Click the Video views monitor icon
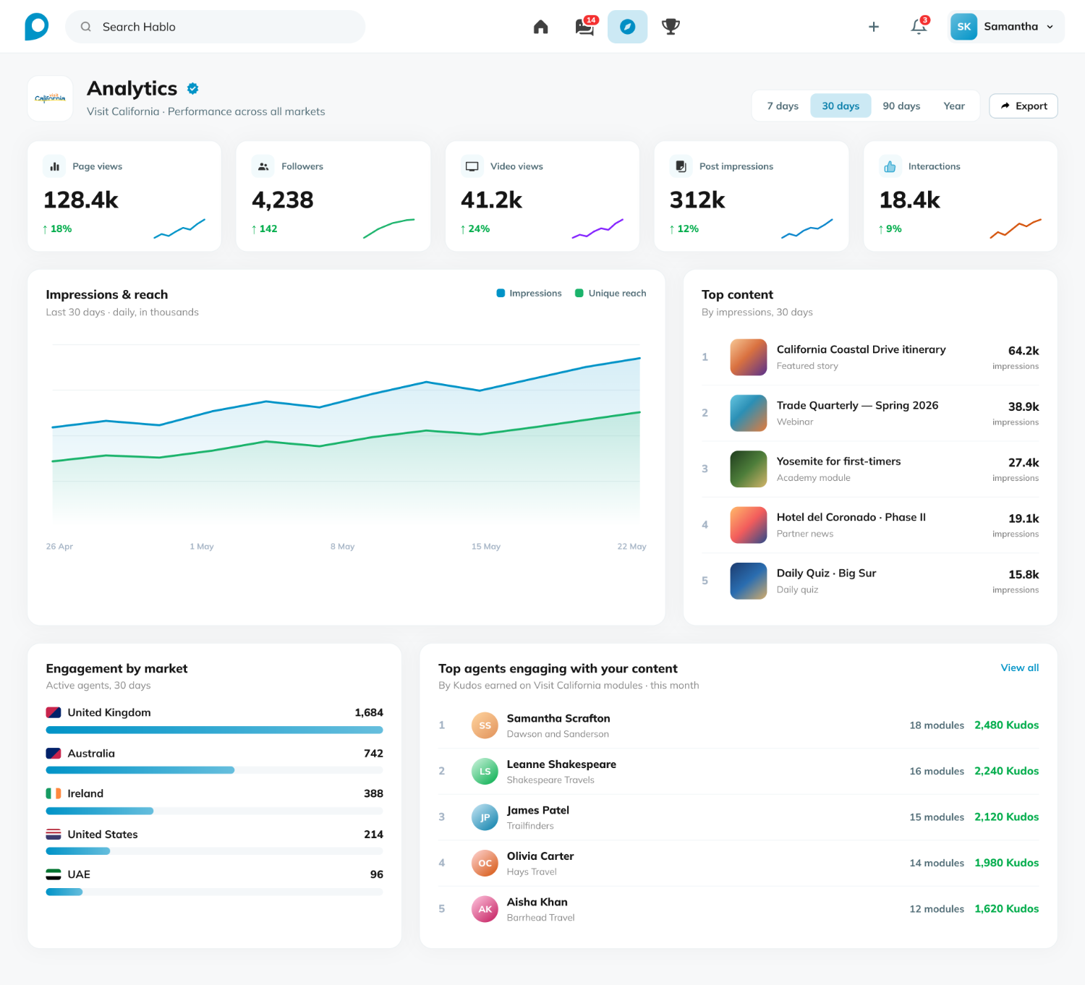 [x=472, y=166]
